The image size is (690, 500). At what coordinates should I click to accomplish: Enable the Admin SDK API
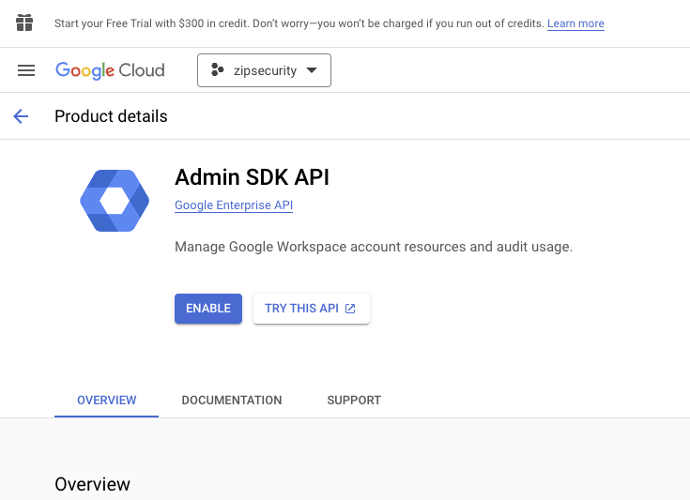click(207, 309)
